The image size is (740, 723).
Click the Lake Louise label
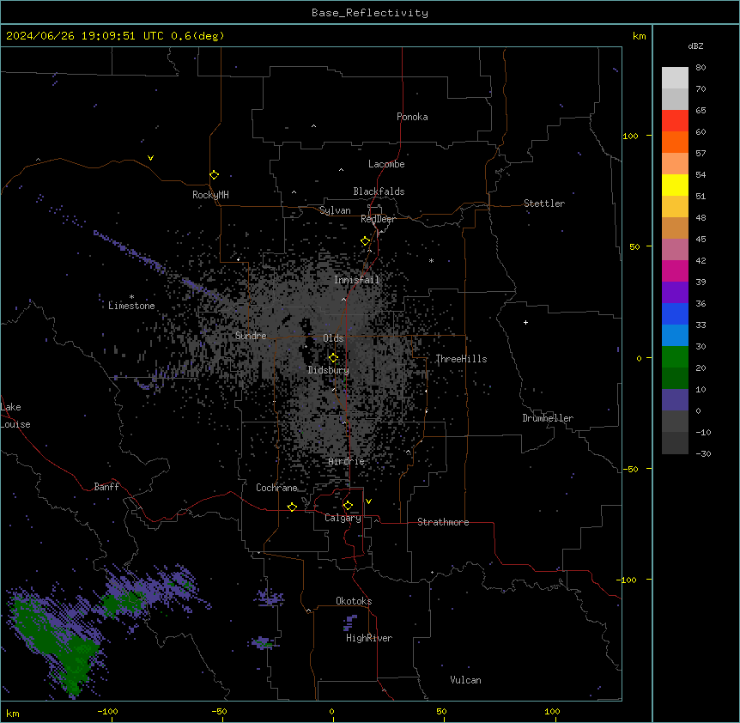(15, 416)
